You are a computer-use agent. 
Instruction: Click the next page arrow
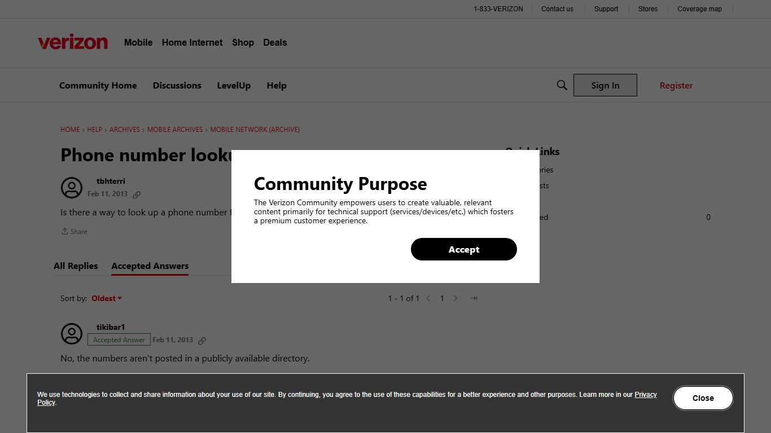coord(455,298)
